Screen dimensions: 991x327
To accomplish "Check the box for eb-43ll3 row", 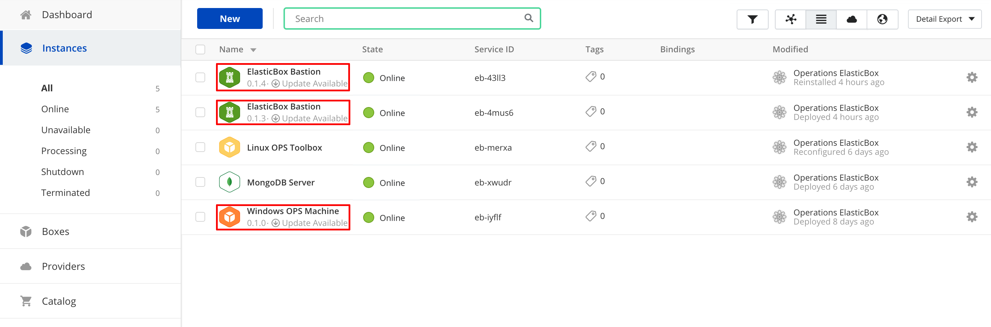I will [x=200, y=78].
